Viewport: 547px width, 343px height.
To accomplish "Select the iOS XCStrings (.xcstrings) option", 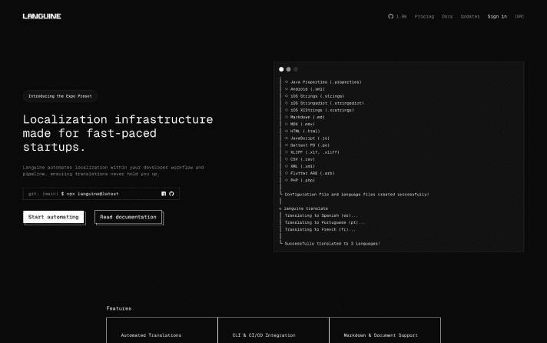I will click(320, 110).
